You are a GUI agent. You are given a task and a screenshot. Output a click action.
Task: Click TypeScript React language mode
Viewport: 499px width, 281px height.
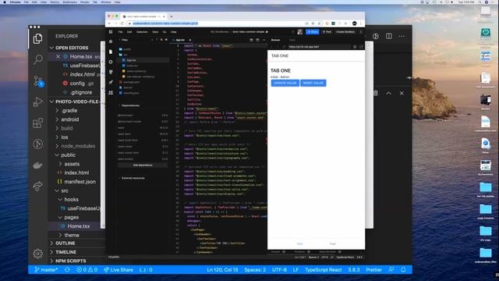pyautogui.click(x=323, y=269)
